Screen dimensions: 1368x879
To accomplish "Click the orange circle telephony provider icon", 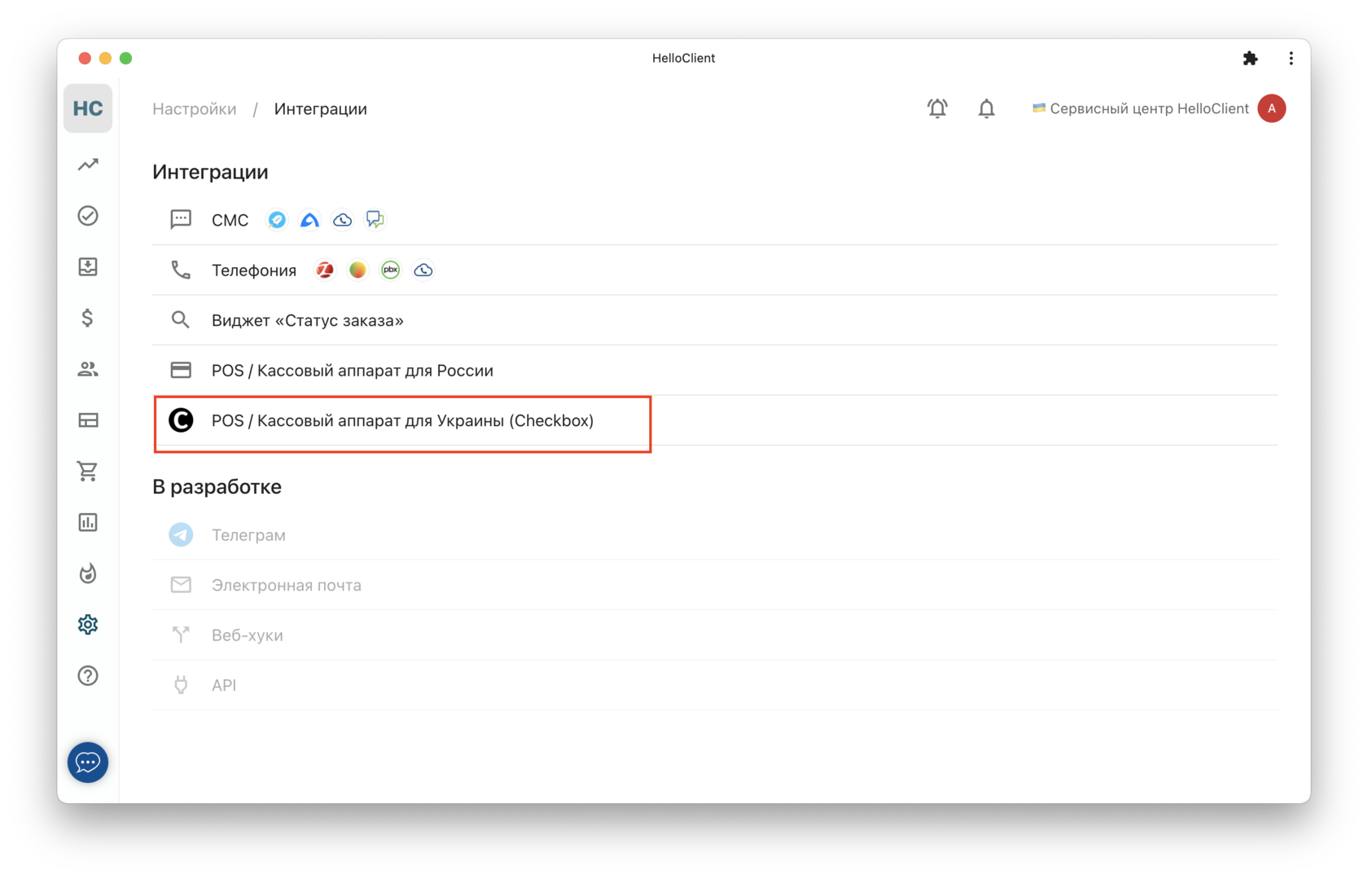I will [x=357, y=270].
